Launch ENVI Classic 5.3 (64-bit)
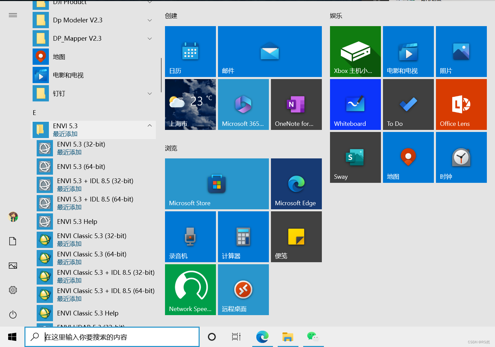 95,258
